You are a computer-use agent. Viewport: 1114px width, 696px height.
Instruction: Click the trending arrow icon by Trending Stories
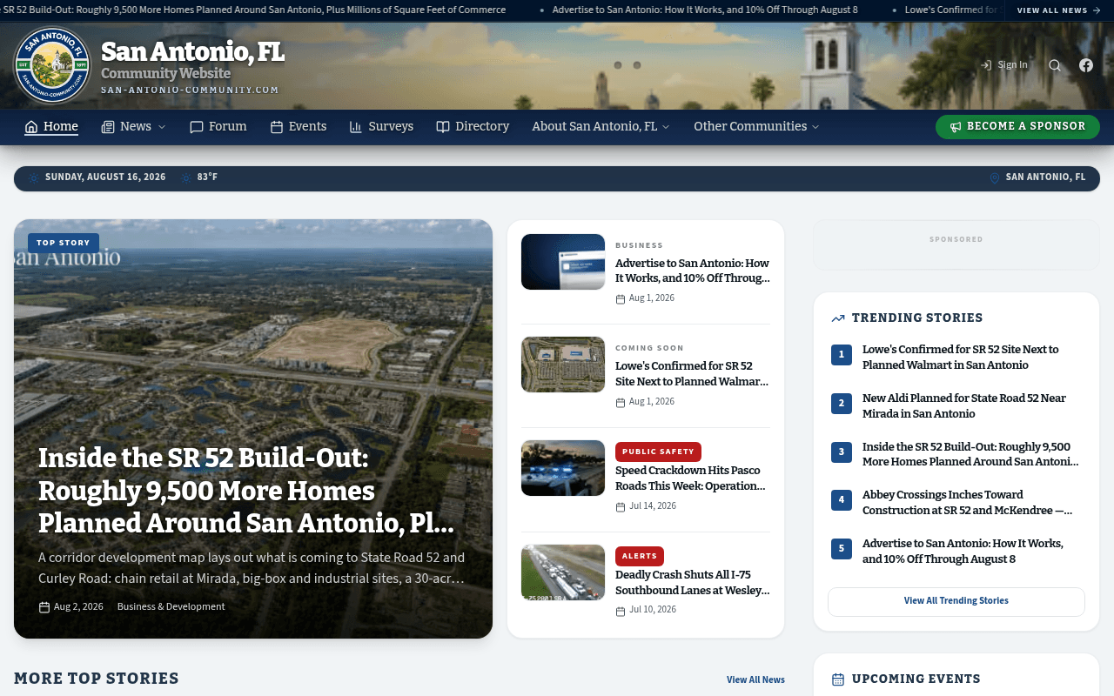pyautogui.click(x=838, y=318)
